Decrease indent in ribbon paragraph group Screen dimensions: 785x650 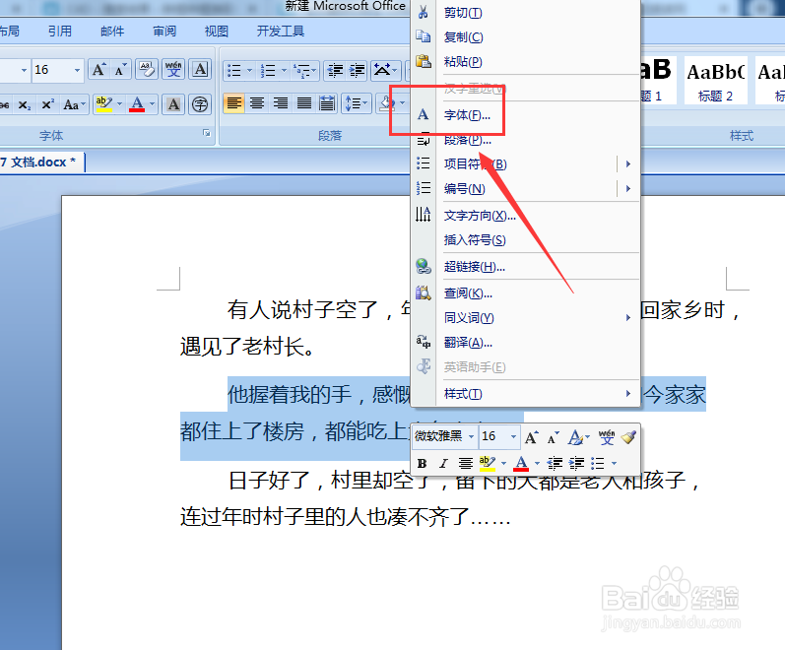coord(335,71)
